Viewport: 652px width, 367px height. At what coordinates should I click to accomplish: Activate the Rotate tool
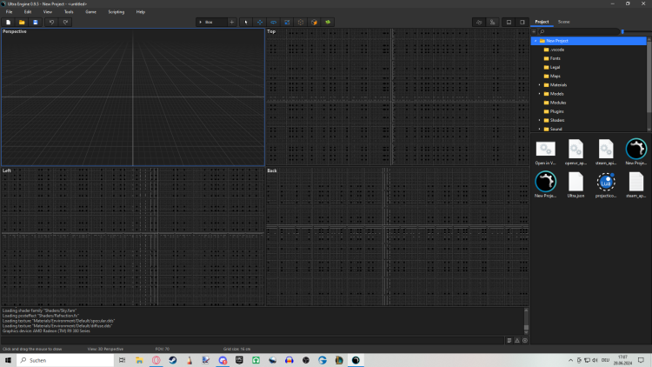(x=274, y=22)
